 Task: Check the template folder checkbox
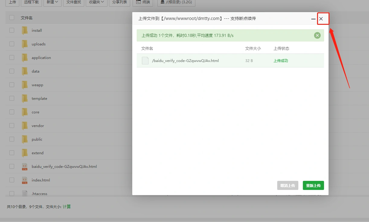click(x=12, y=98)
